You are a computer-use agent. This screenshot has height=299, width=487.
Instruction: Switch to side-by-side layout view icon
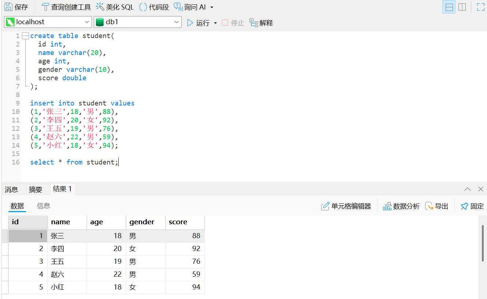[x=462, y=7]
